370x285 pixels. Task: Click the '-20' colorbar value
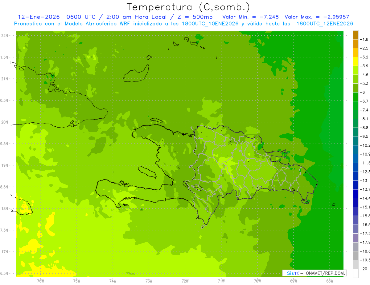click(364, 269)
